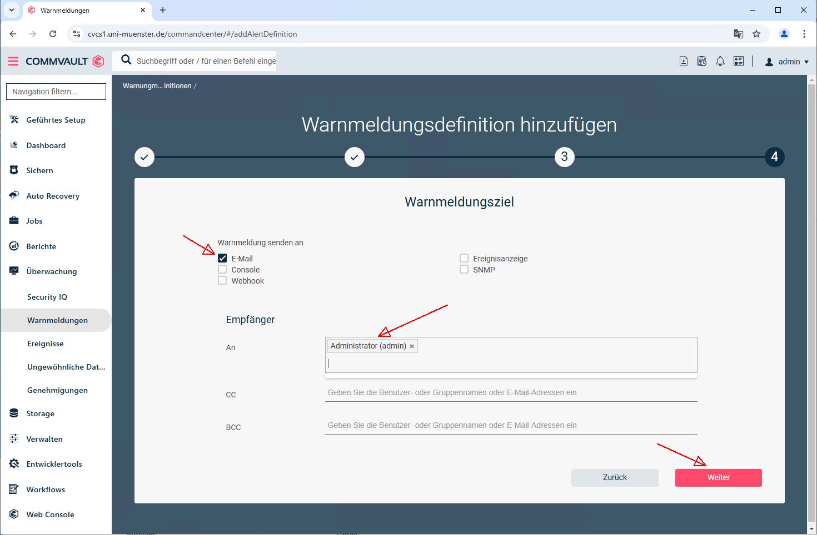Screen dimensions: 817x535
Task: Open the Dashboard sidebar icon
Action: [x=14, y=145]
